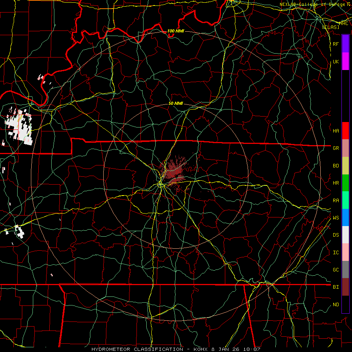Click the blue WS legend swatch

(345, 217)
